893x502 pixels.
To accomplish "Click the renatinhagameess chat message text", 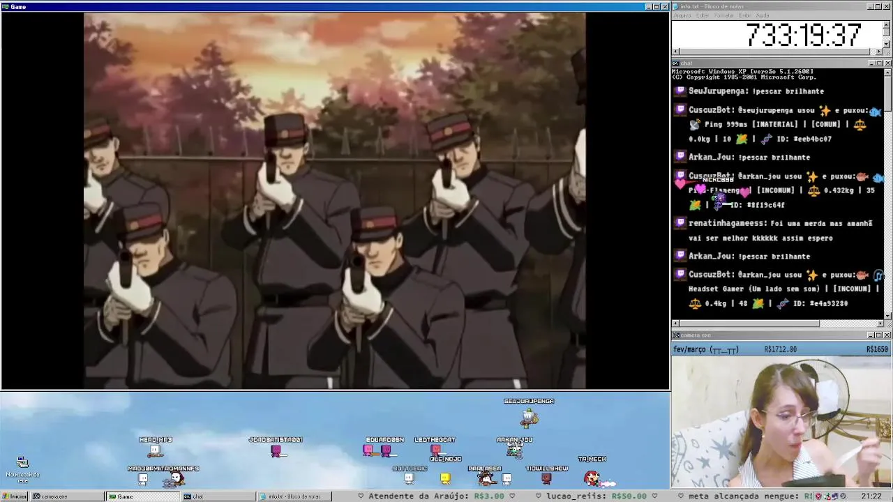I will 781,231.
